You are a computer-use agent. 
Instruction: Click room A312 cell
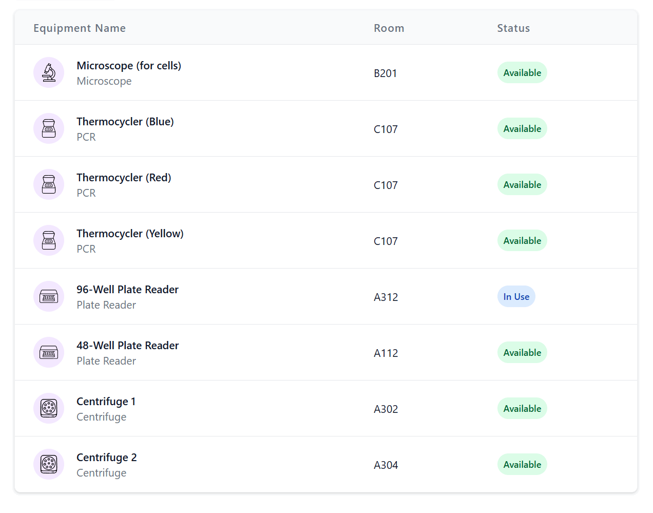click(x=386, y=297)
